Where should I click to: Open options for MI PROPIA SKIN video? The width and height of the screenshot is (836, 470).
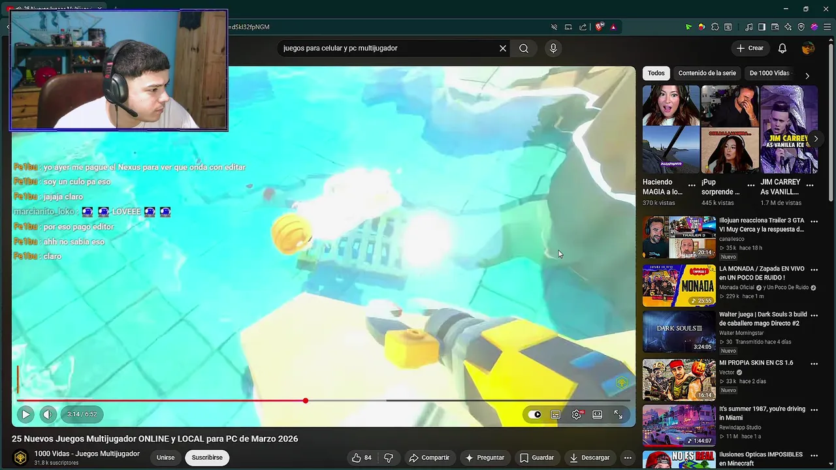tap(814, 364)
